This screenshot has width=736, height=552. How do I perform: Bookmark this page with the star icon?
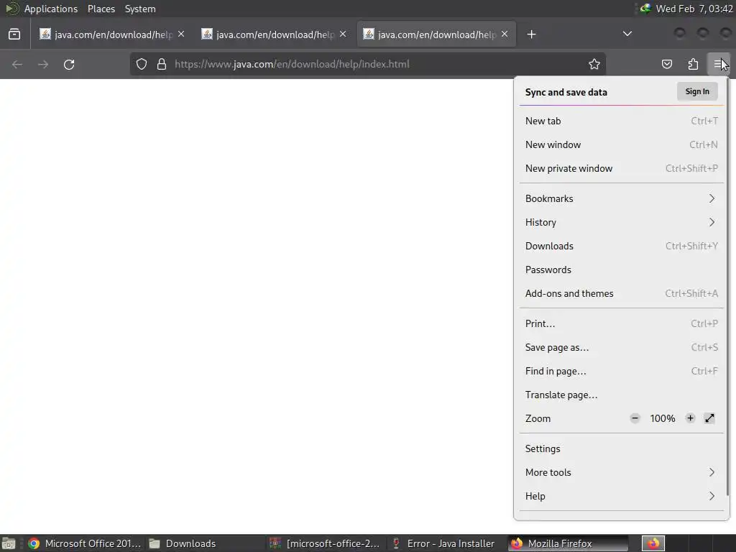coord(594,64)
